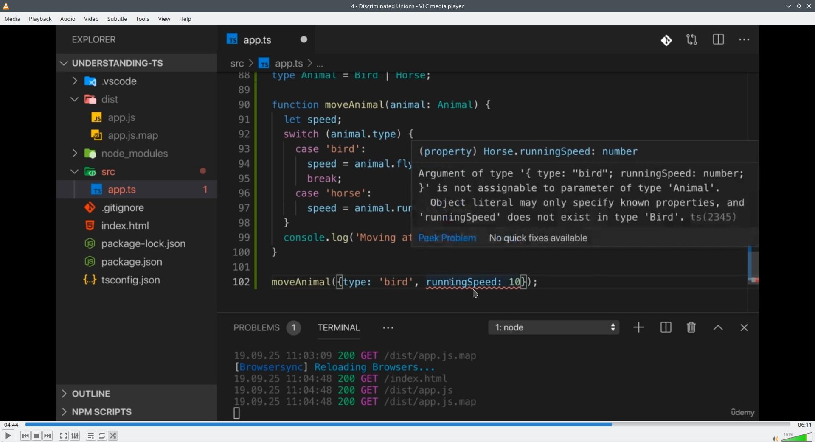This screenshot has height=442, width=815.
Task: Jump to the previous media track
Action: point(25,436)
